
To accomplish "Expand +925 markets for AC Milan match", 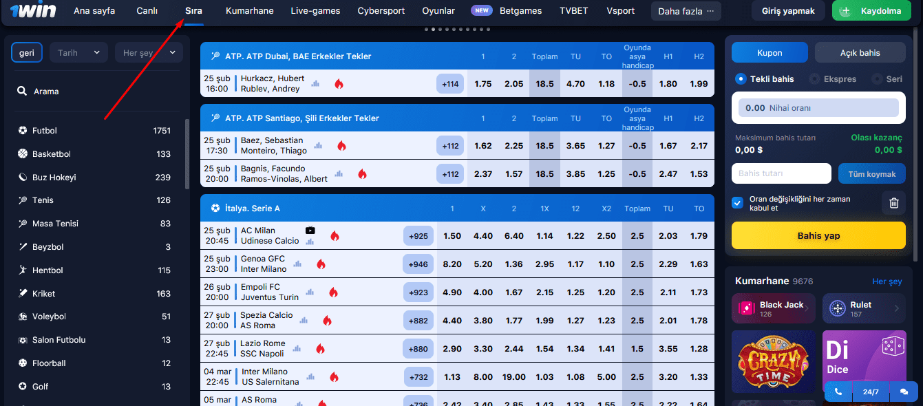I will point(418,236).
